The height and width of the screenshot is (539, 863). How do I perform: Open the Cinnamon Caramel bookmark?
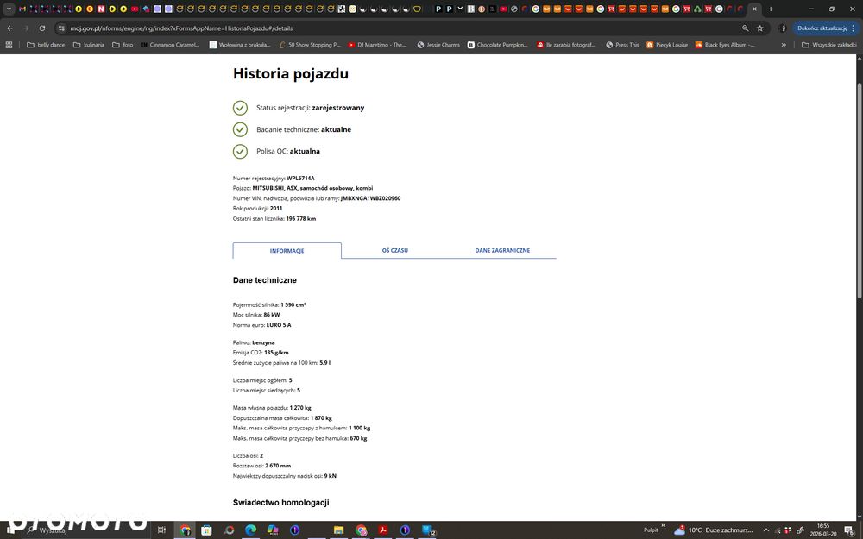click(170, 45)
